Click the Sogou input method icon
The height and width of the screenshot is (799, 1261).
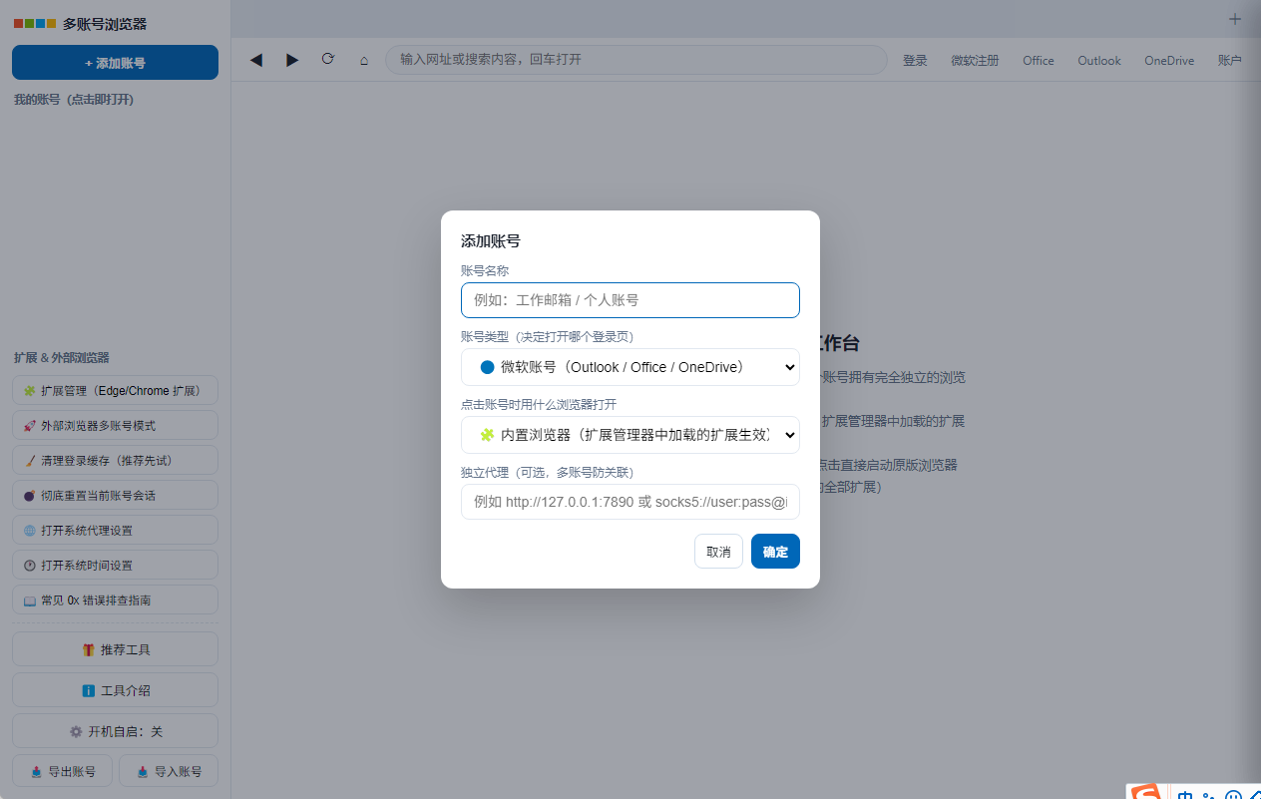pyautogui.click(x=1146, y=792)
